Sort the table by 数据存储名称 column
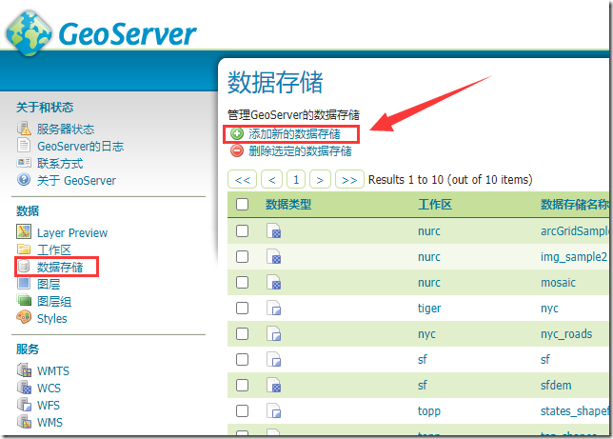This screenshot has height=439, width=613. [575, 204]
